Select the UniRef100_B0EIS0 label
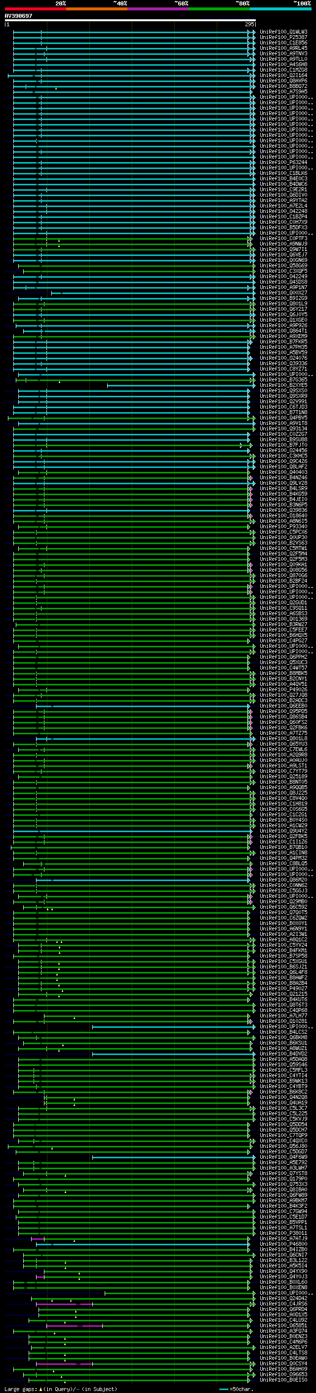 point(283,1380)
